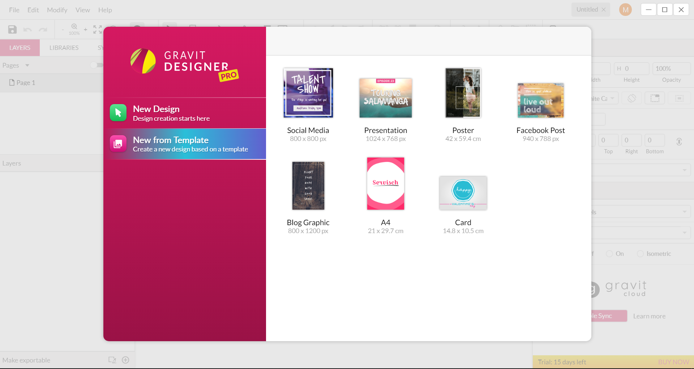Select the Talent Show Social Media template
694x369 pixels.
tap(308, 93)
